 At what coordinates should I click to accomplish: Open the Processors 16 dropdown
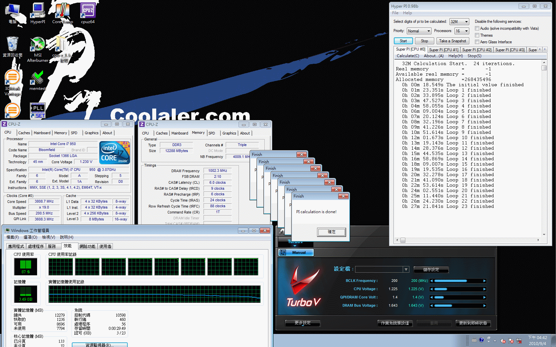click(x=462, y=31)
